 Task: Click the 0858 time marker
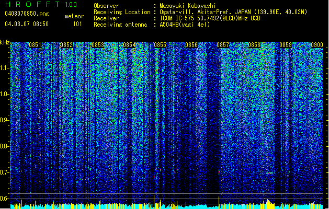(254, 45)
